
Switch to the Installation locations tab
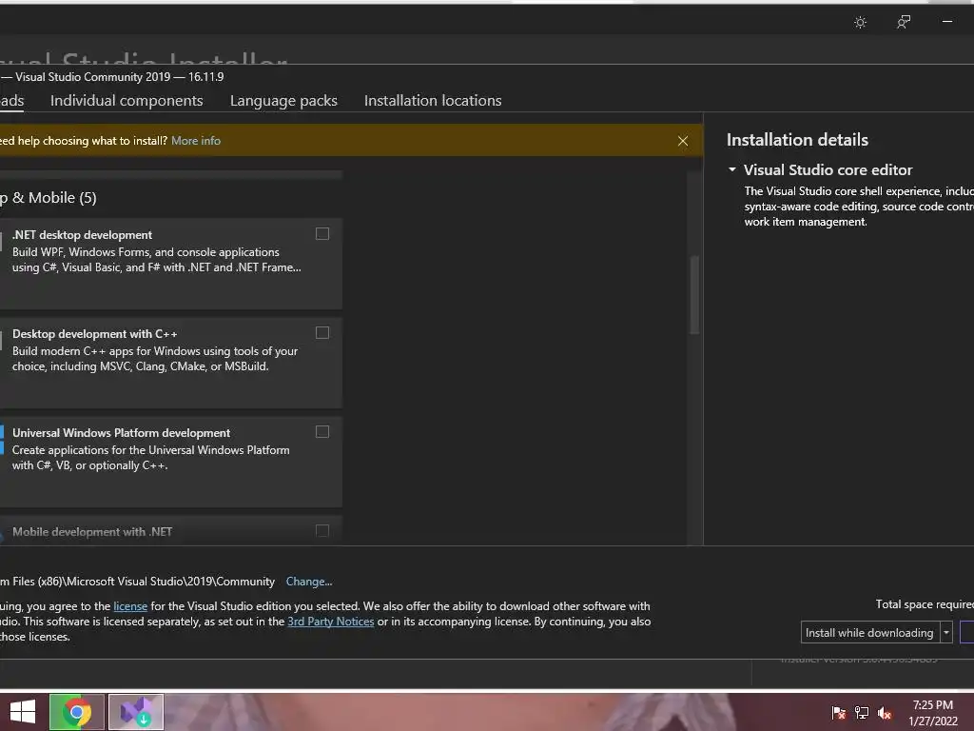(x=433, y=101)
